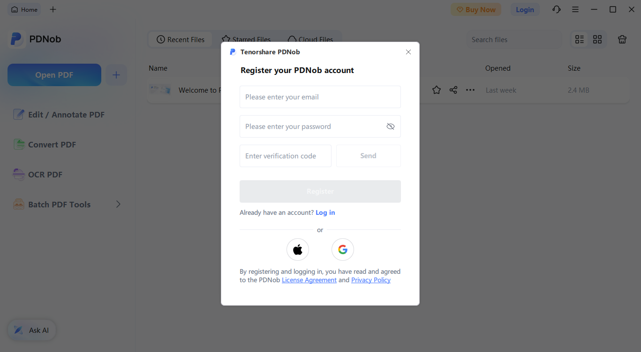Toggle password visibility in the register form
The height and width of the screenshot is (352, 641).
(391, 126)
